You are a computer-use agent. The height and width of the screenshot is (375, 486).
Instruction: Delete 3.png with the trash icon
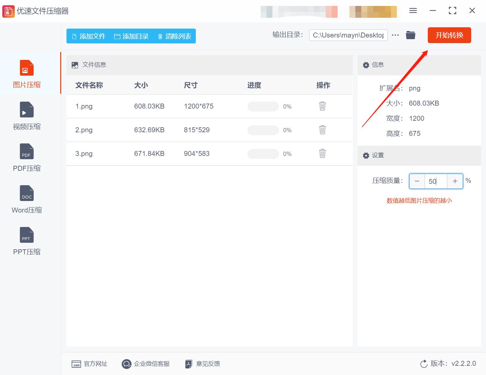coord(322,153)
